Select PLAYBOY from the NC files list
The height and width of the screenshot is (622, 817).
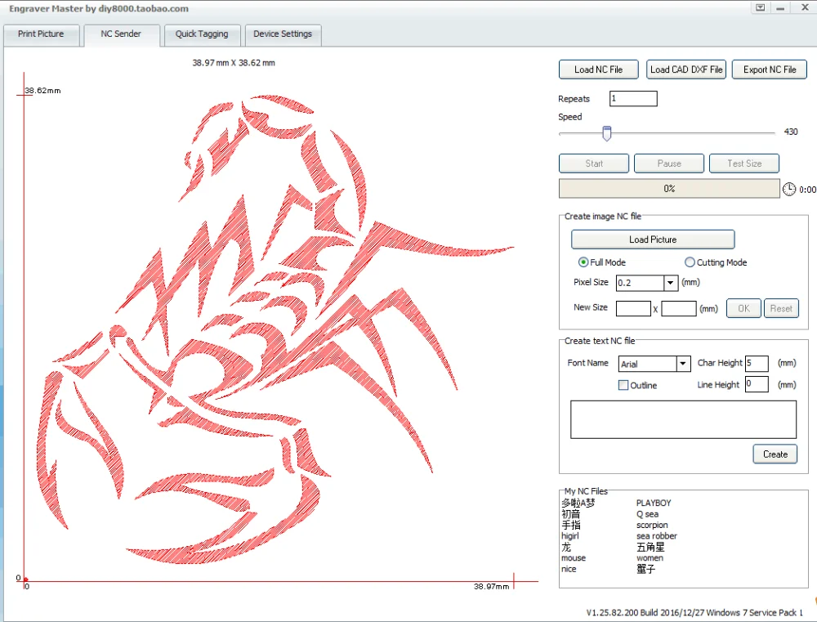pyautogui.click(x=654, y=503)
